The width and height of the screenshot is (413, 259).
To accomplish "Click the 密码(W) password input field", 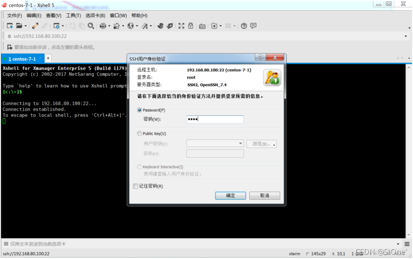I will [x=215, y=119].
